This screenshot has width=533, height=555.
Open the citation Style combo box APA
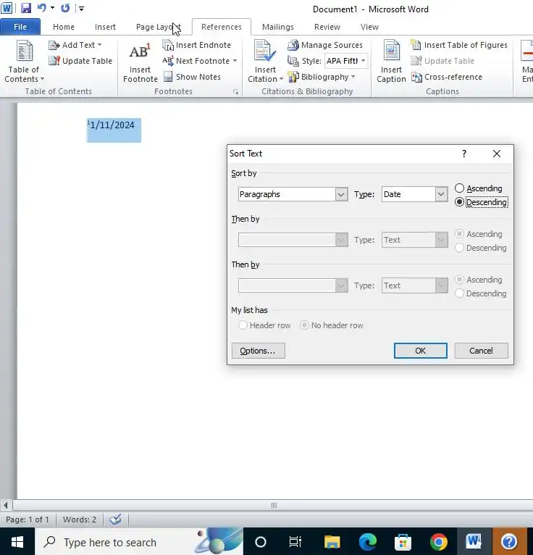(x=346, y=61)
